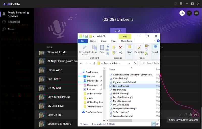This screenshot has height=129, width=202.
Task: Click the open folder icon on Easy On Me row
Action: [x=196, y=115]
